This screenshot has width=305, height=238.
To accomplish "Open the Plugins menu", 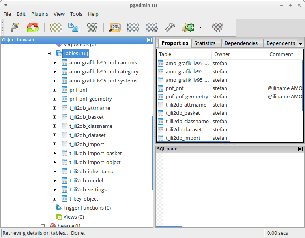I will [40, 14].
